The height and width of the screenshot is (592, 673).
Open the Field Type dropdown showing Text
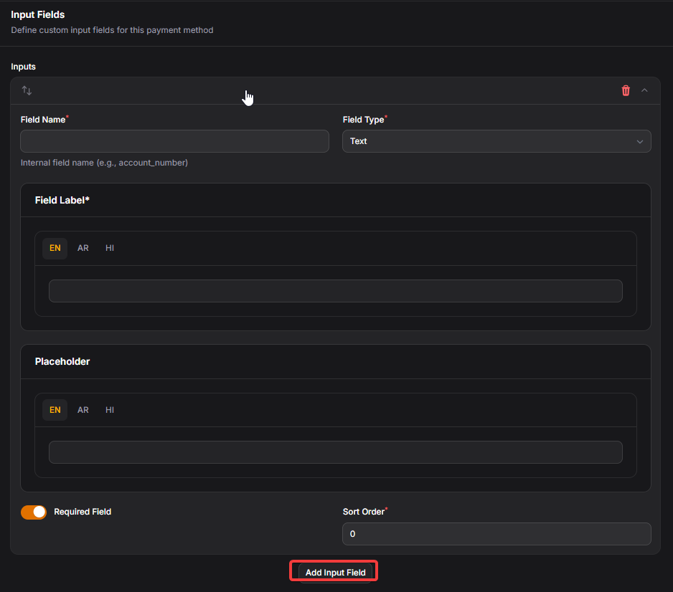496,141
